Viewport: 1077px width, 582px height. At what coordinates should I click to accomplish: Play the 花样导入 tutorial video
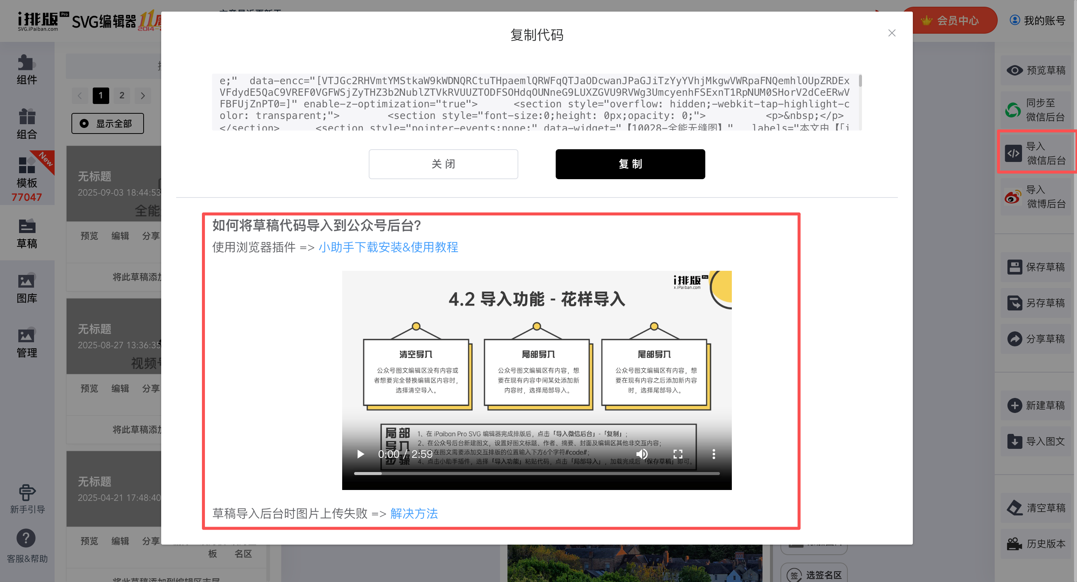point(360,454)
